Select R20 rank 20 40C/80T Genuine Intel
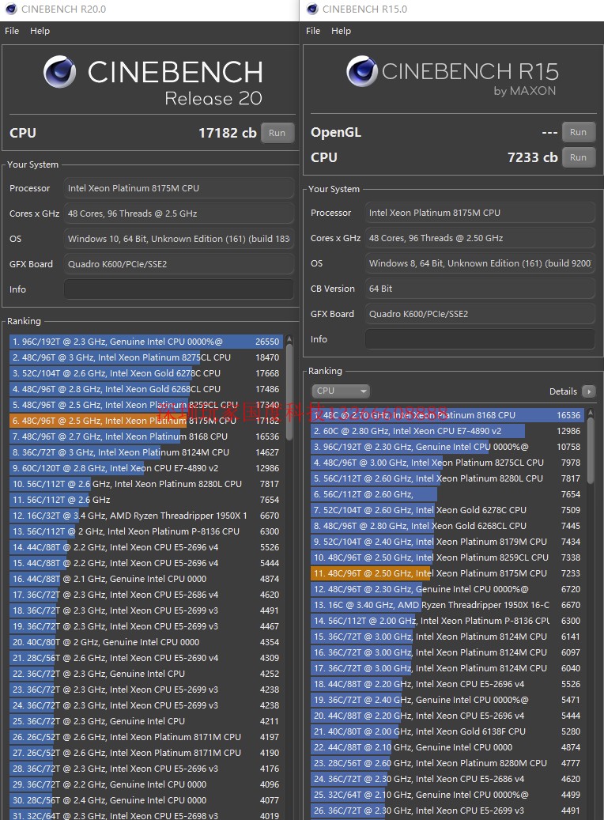 tap(146, 641)
